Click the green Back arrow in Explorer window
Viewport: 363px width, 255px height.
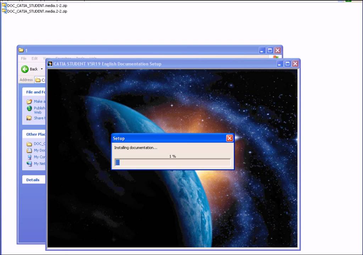click(x=25, y=69)
